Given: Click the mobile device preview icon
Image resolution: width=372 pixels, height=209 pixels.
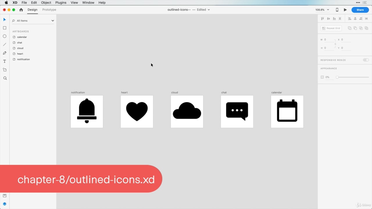Looking at the screenshot, I should (x=337, y=10).
